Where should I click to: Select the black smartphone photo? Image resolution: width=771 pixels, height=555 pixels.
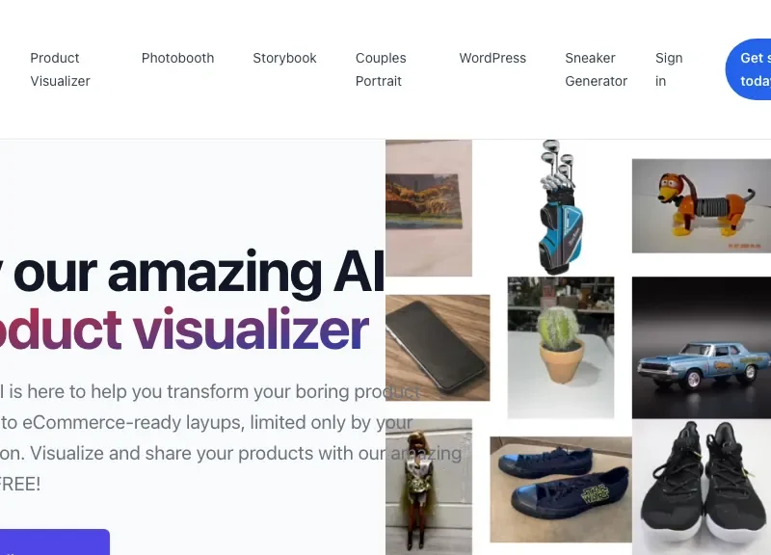(438, 348)
